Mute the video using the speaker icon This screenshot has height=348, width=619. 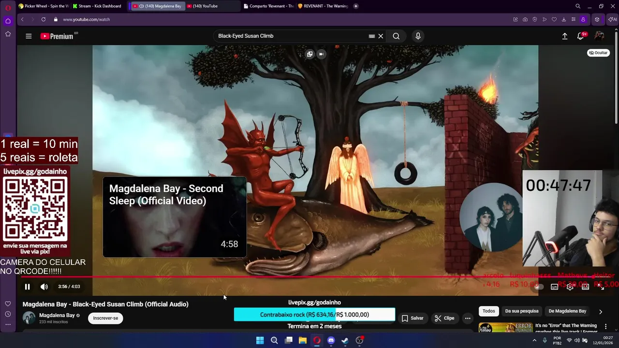(44, 287)
